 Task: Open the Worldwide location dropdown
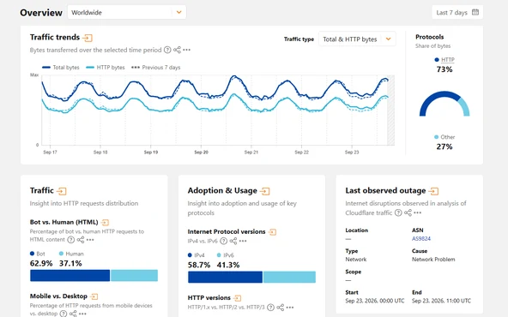127,12
